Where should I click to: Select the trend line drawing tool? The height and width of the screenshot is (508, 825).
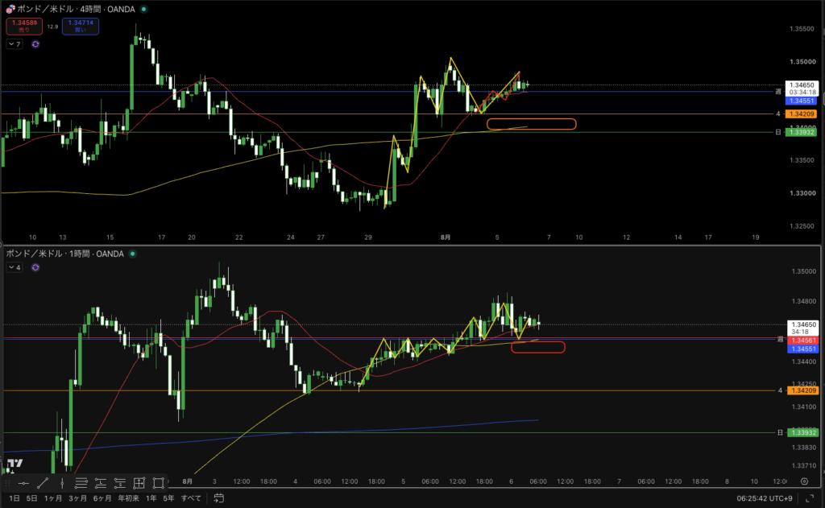coord(43,483)
